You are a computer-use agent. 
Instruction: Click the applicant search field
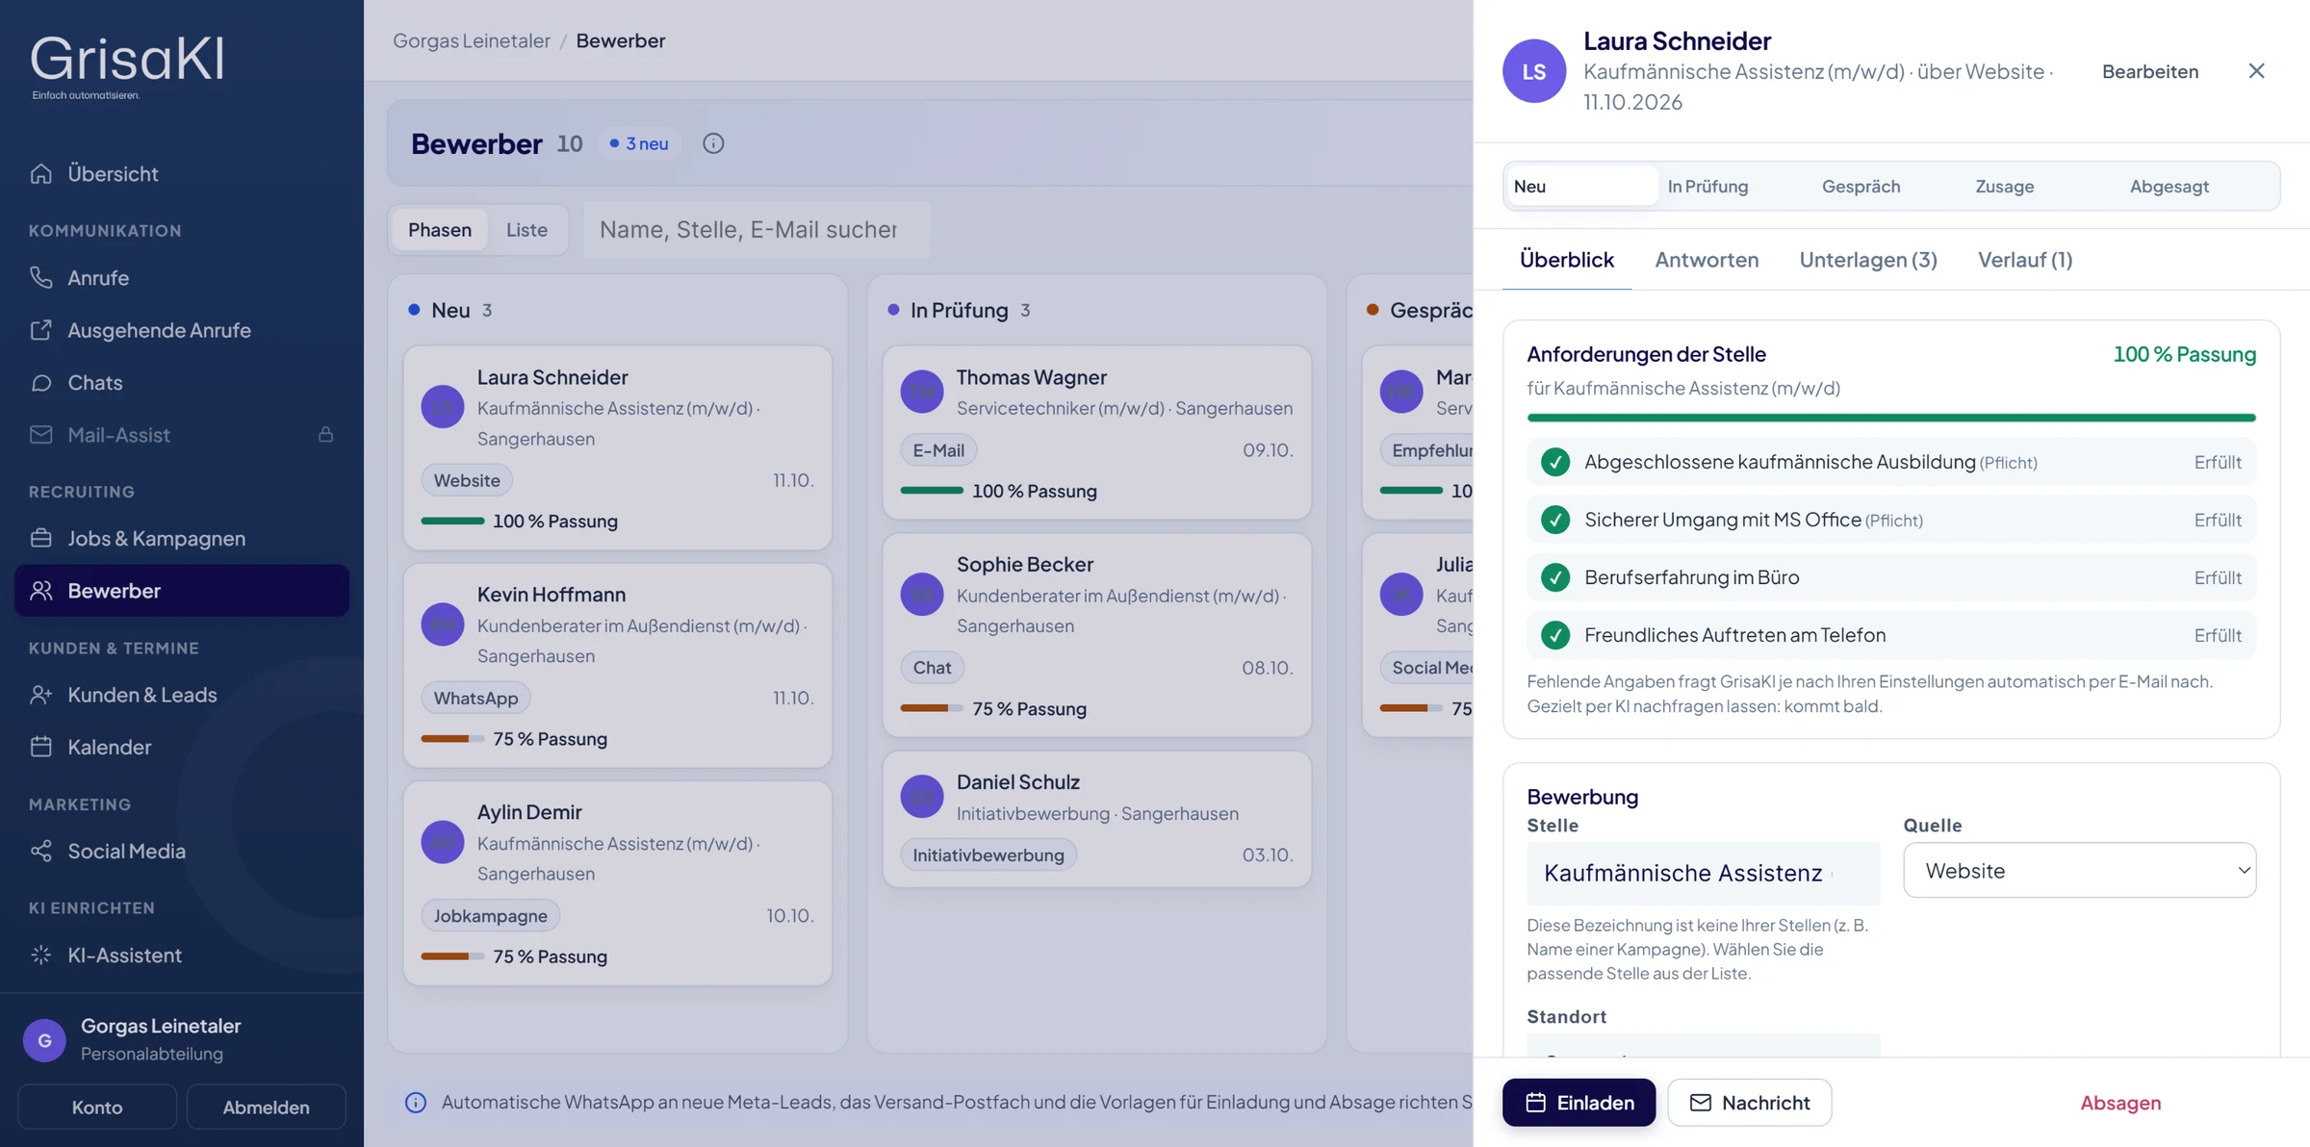[x=757, y=230]
